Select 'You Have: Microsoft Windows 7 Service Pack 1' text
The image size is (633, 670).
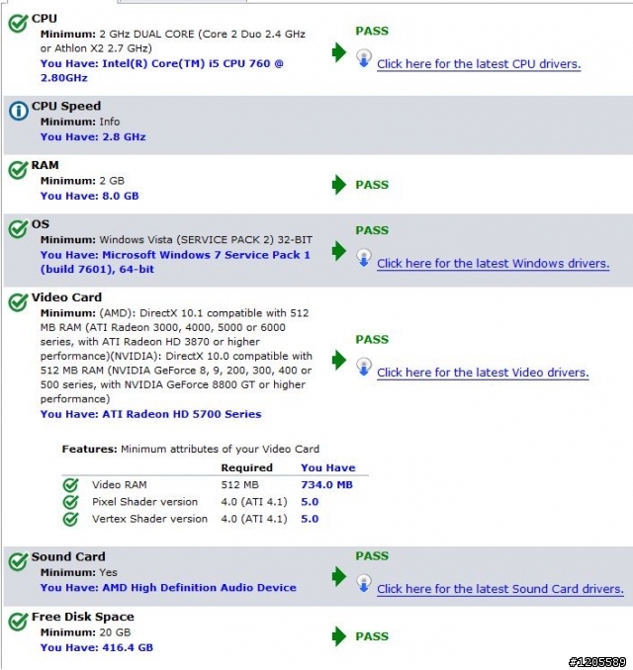(175, 255)
